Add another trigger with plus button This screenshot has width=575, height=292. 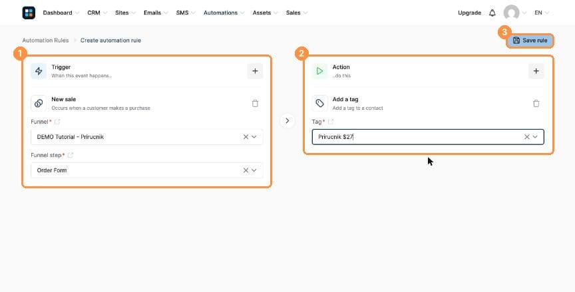[255, 71]
